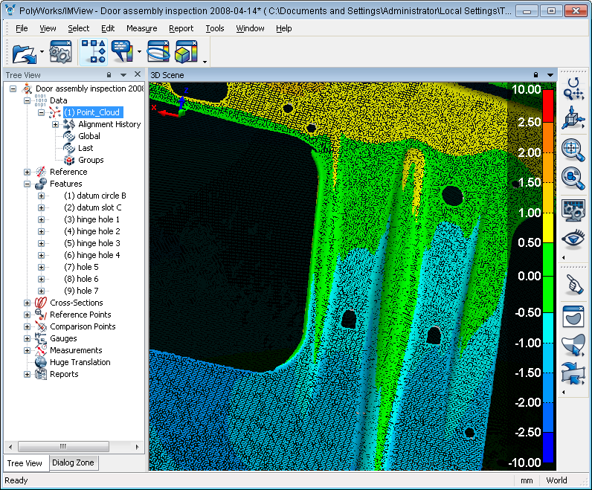Click the yellow band of the color scale
The image size is (592, 490).
pyautogui.click(x=548, y=228)
